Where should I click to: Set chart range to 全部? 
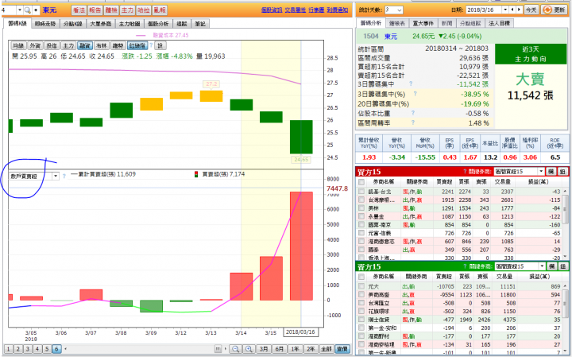(327, 349)
